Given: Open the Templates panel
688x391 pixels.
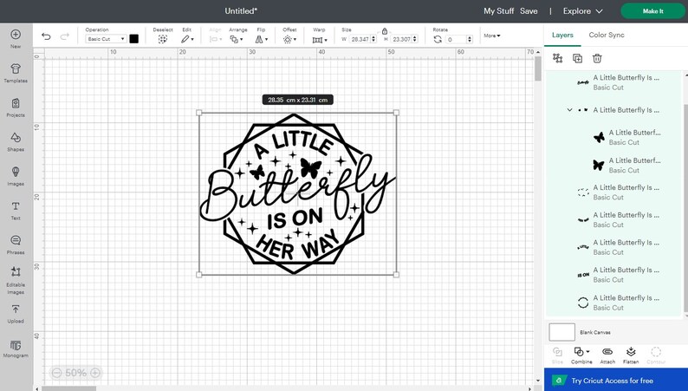Looking at the screenshot, I should (x=16, y=73).
